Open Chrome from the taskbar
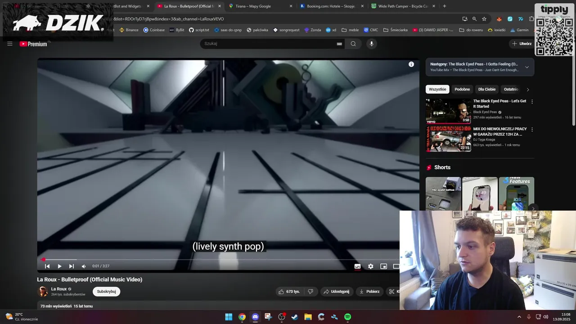The width and height of the screenshot is (576, 324). click(242, 317)
